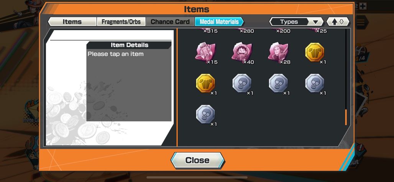Tap the silver skull medal in bottom row

point(205,115)
